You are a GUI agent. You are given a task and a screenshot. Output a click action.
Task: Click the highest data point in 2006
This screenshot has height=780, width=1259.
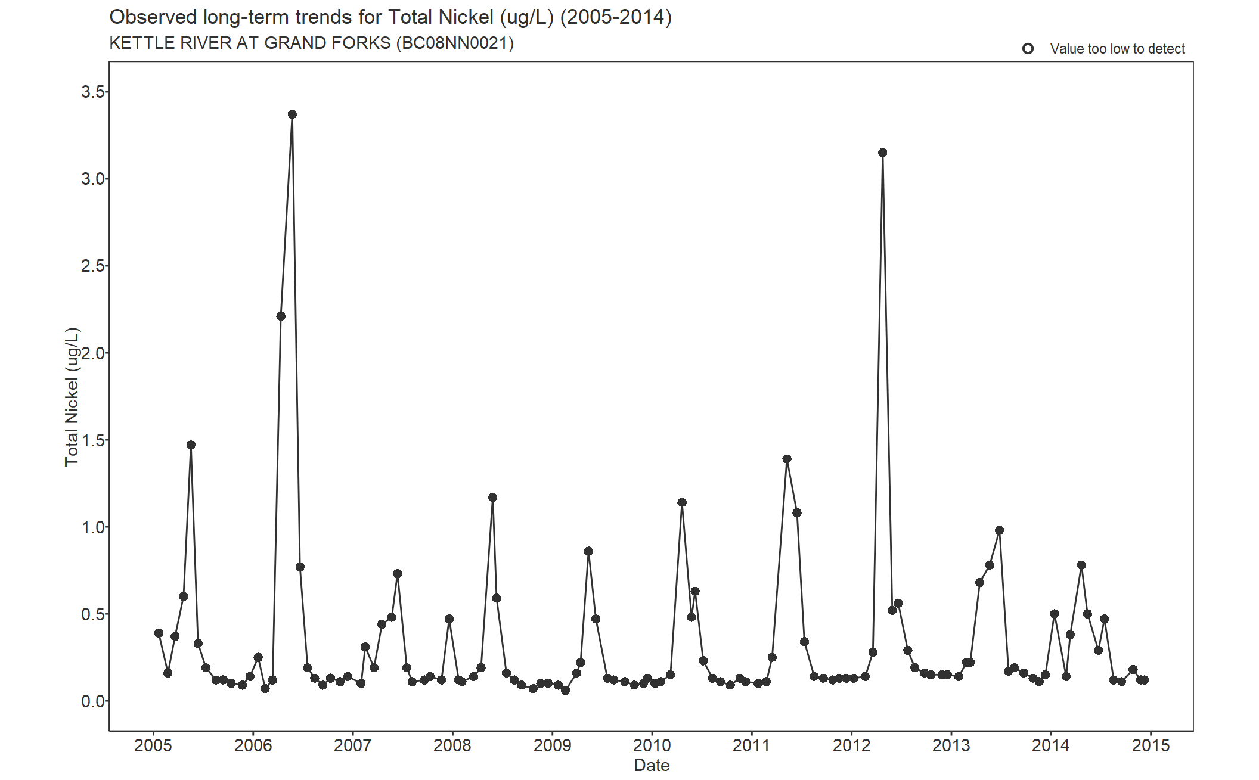pyautogui.click(x=292, y=114)
